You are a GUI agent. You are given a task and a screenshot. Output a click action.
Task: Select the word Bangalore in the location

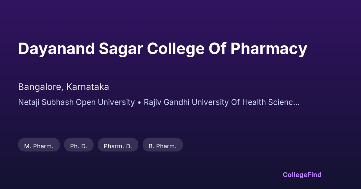39,87
